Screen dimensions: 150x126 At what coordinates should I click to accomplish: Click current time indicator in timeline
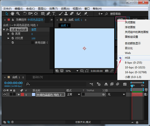(x=132, y=86)
